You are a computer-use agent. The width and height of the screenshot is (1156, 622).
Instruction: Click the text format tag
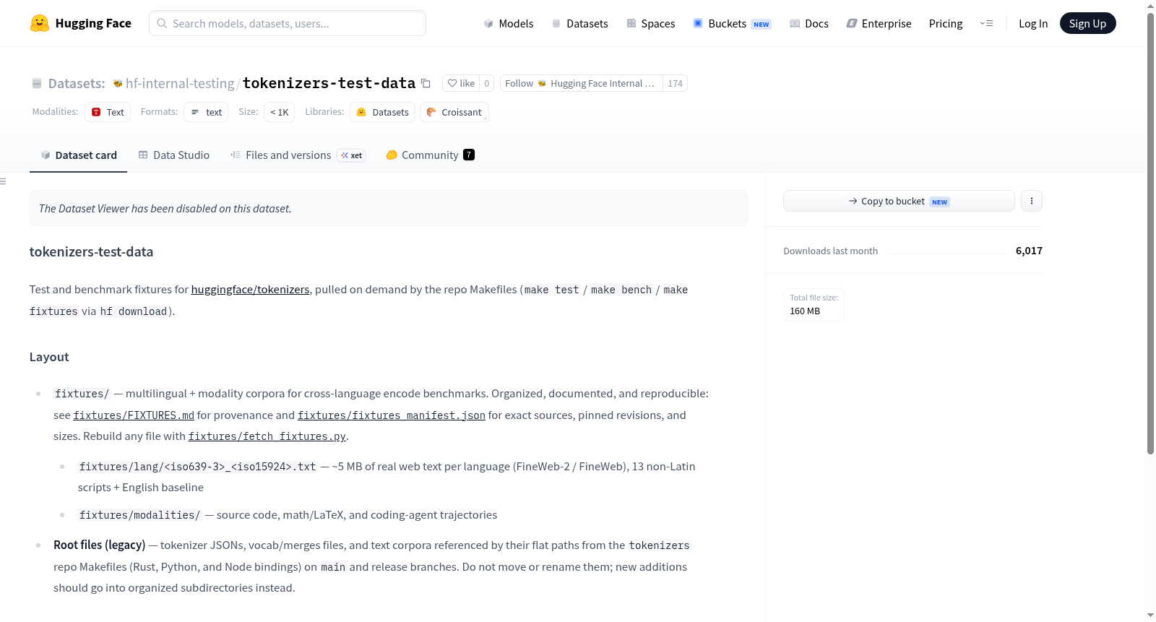point(206,112)
